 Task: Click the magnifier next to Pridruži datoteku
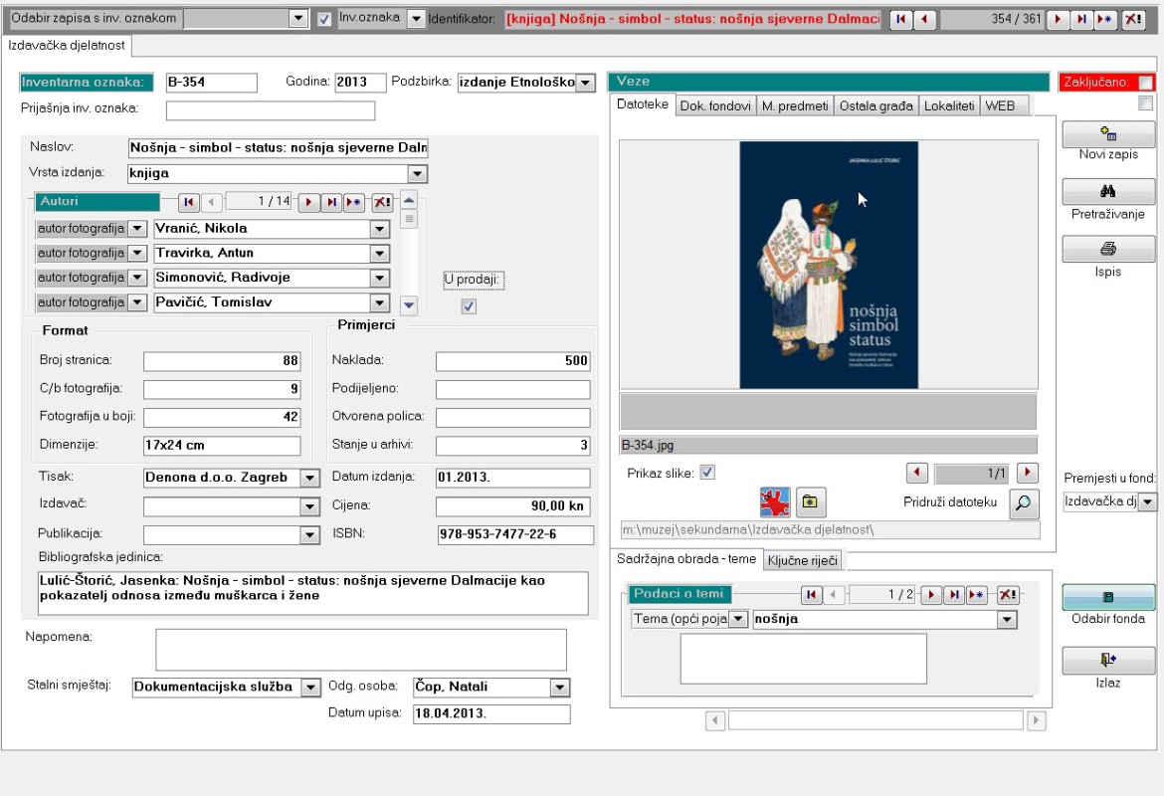coord(1024,503)
